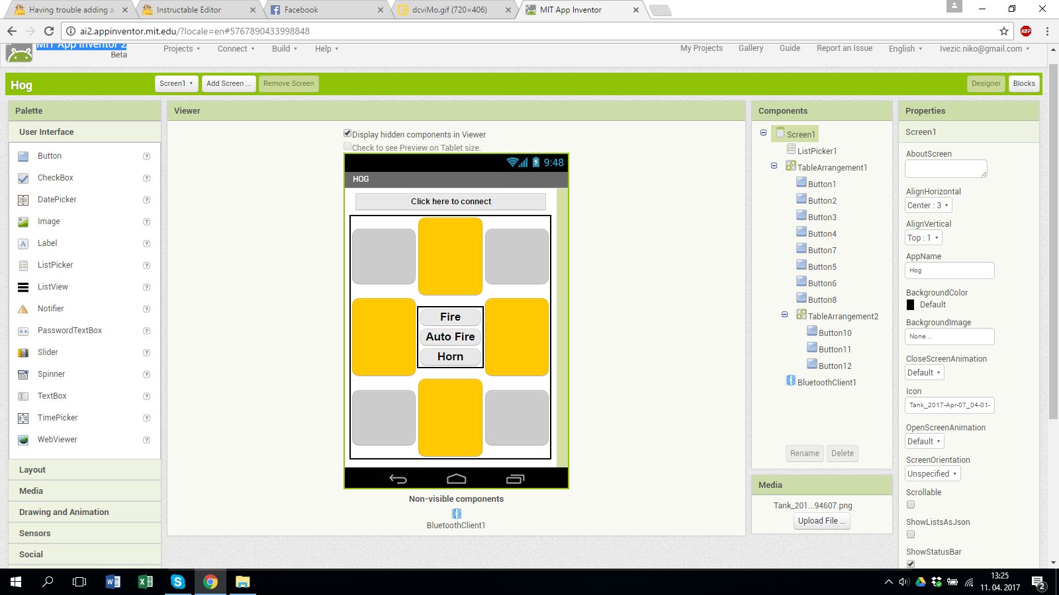
Task: Open the OpenScreenAnimation dropdown
Action: coord(924,442)
